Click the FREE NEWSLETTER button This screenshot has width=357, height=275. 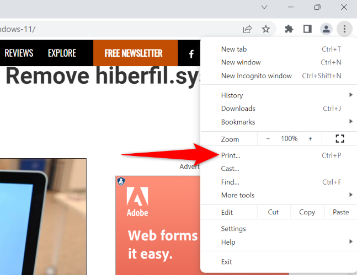tap(136, 53)
